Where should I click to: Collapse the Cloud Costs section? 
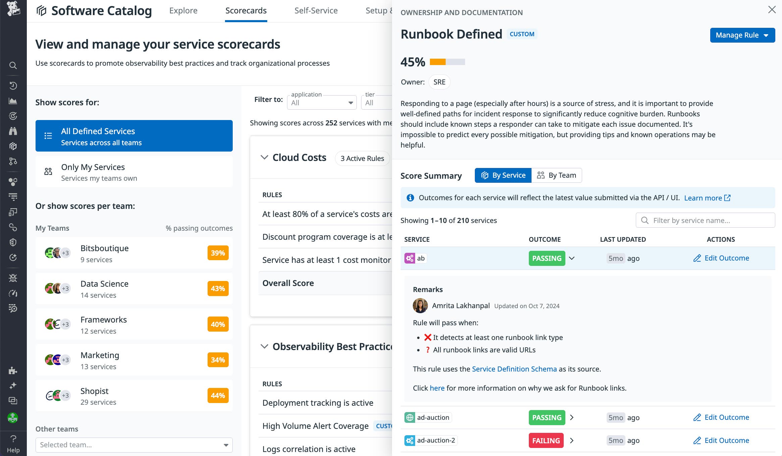click(x=264, y=157)
